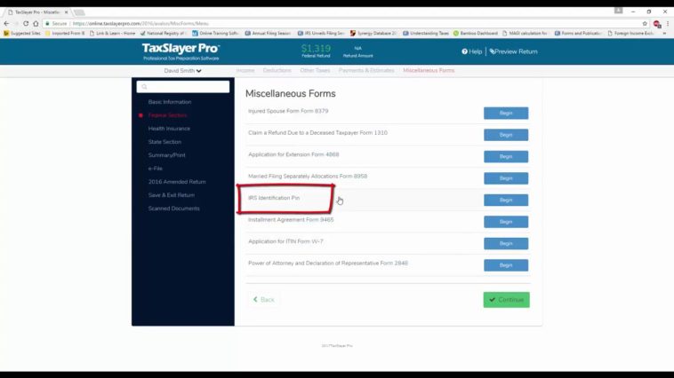
Task: Expand the David Smith client dropdown
Action: click(x=183, y=70)
